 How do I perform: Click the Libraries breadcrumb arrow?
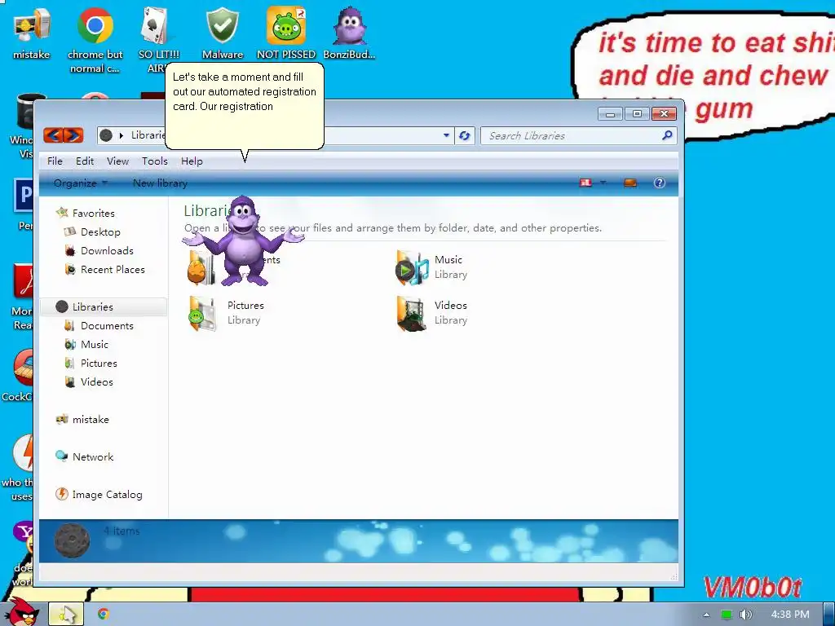(x=121, y=136)
